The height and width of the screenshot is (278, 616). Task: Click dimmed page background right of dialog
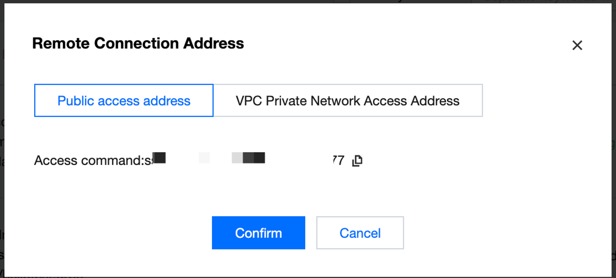[614, 176]
